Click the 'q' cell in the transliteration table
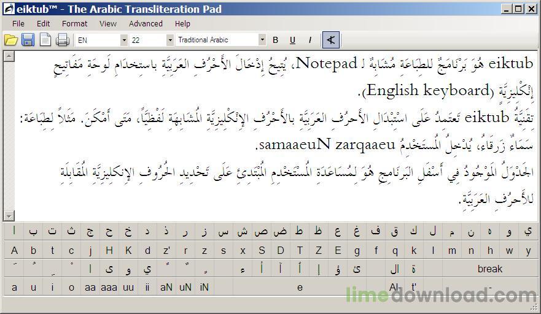This screenshot has width=541, height=314. 395,250
